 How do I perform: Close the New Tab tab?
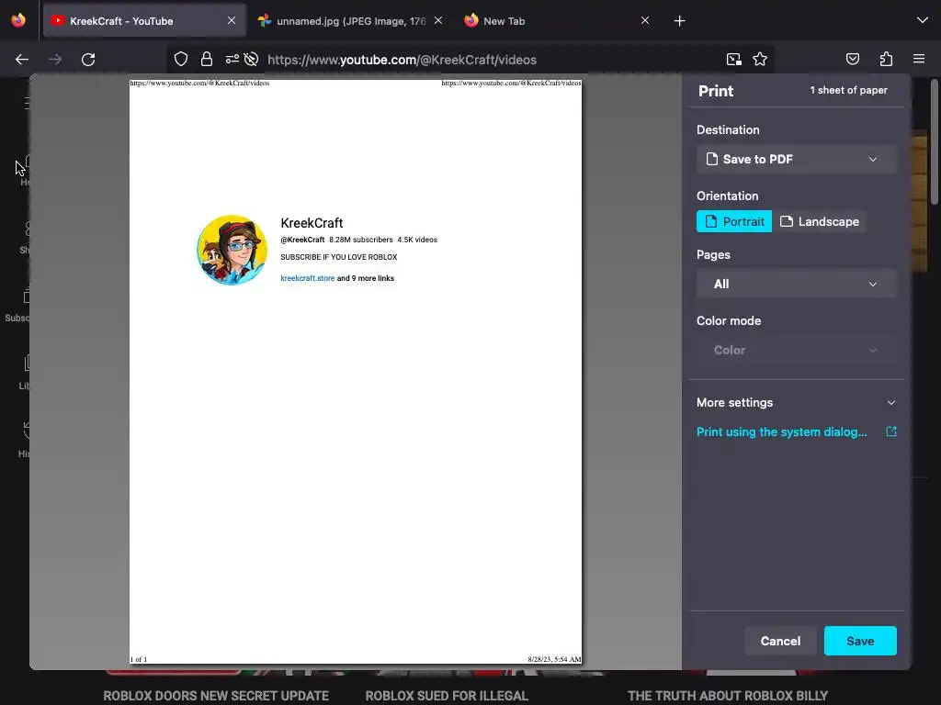(645, 20)
